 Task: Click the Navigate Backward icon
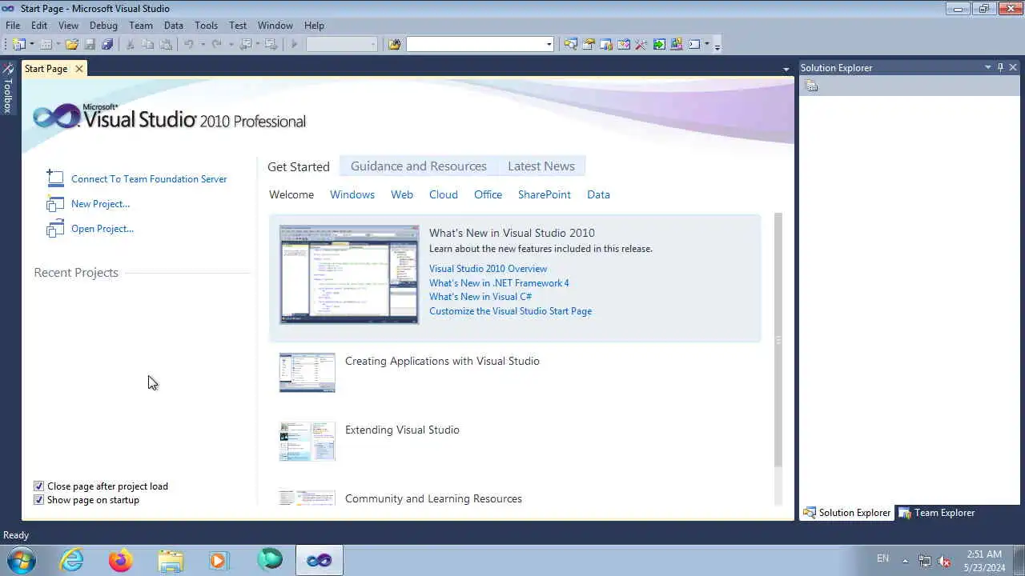[x=245, y=45]
